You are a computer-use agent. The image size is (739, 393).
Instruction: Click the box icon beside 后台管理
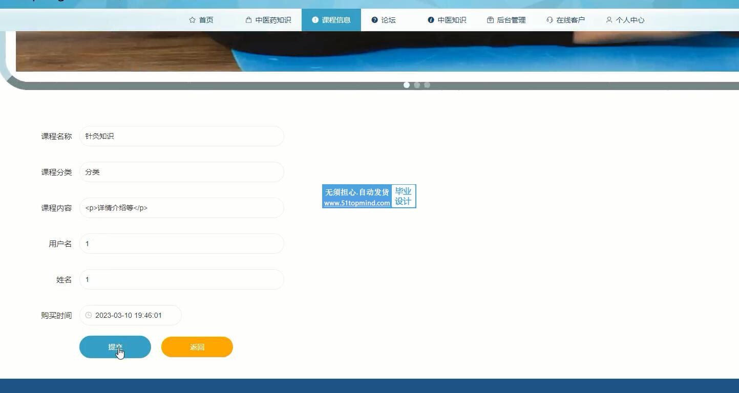[x=490, y=20]
